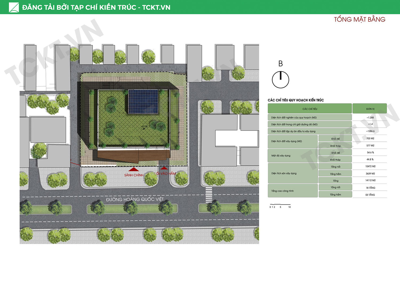
Task: Click the TCKT logo in the green header
Action: coord(14,7)
